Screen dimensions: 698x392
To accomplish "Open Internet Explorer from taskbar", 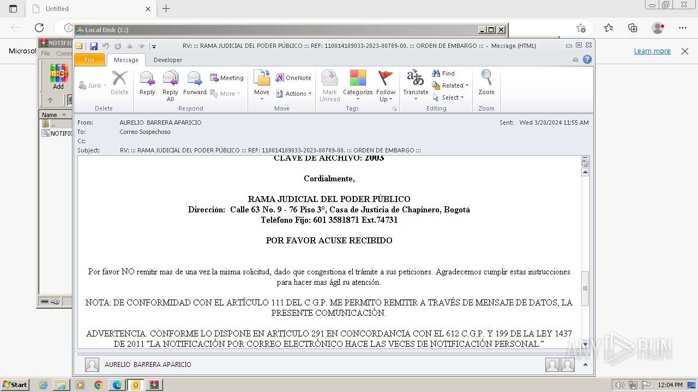I will (x=44, y=385).
